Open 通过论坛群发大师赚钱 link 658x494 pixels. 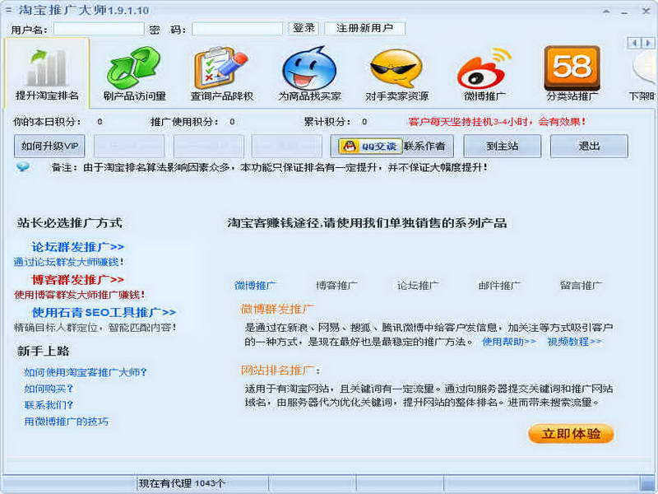tap(69, 262)
